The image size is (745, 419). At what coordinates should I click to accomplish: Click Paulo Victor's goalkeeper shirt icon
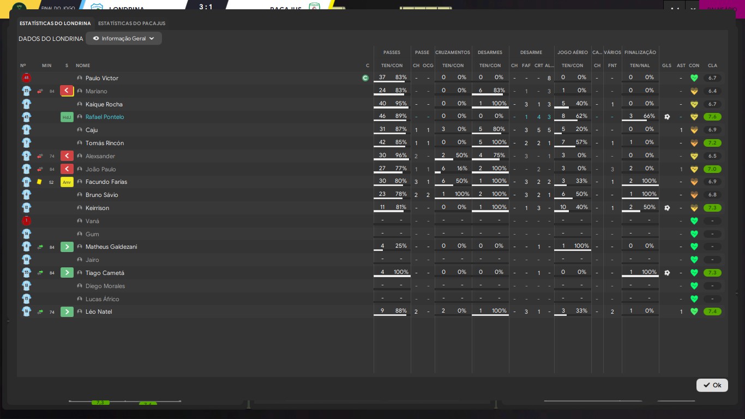tap(26, 78)
